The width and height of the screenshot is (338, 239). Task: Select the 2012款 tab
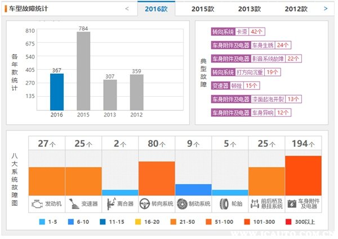[x=296, y=9]
